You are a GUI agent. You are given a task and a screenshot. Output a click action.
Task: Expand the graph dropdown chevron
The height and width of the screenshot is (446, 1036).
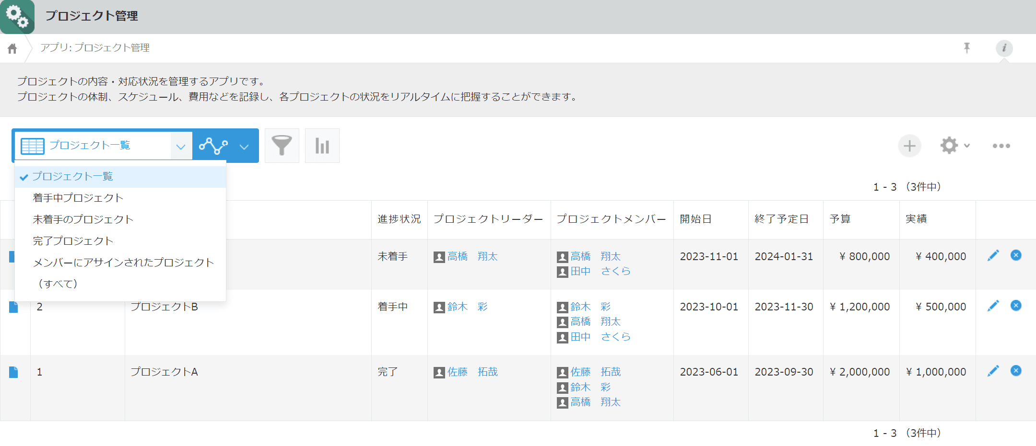[x=244, y=146]
